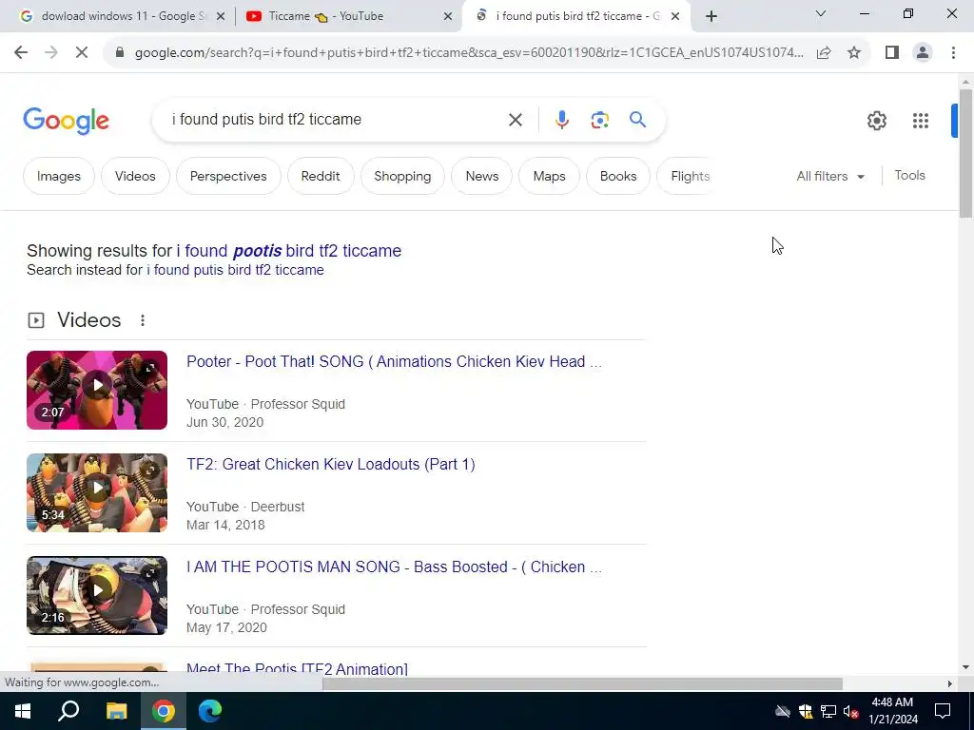Play the 2:16 Pootis Man thumbnail
The image size is (974, 730).
pyautogui.click(x=97, y=595)
